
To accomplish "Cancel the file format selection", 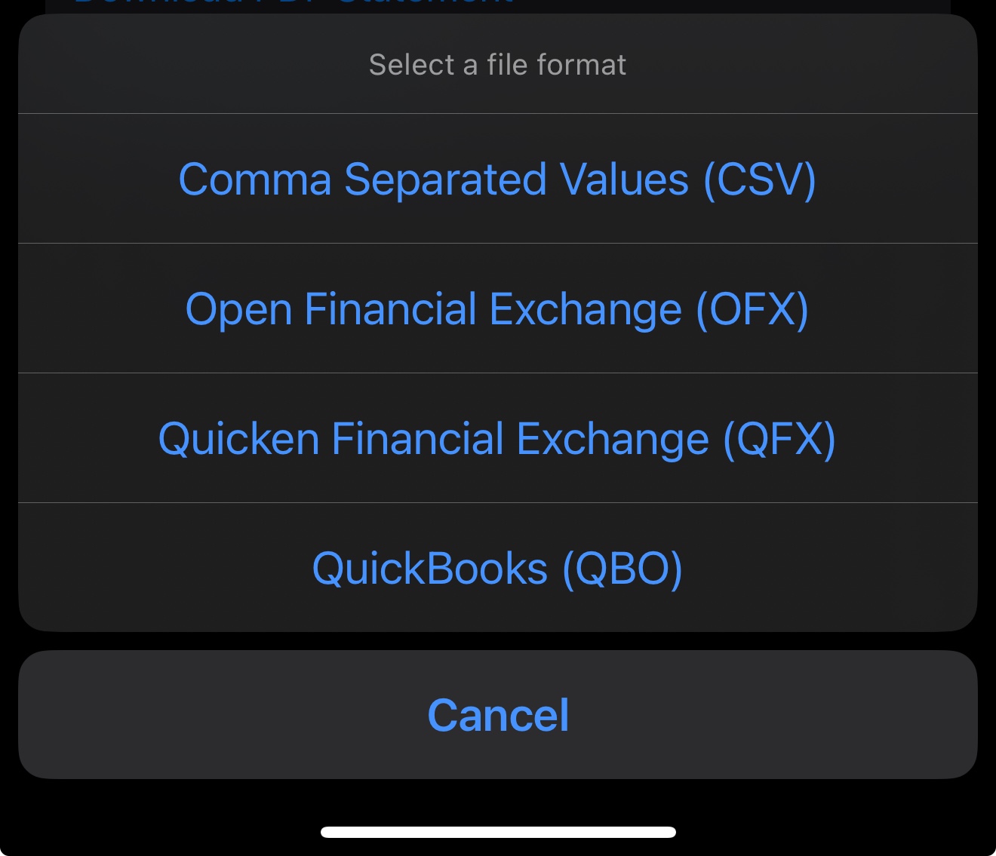I will pos(497,715).
